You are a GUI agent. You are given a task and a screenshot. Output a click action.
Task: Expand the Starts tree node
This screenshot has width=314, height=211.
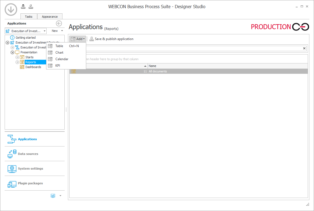pyautogui.click(x=17, y=57)
